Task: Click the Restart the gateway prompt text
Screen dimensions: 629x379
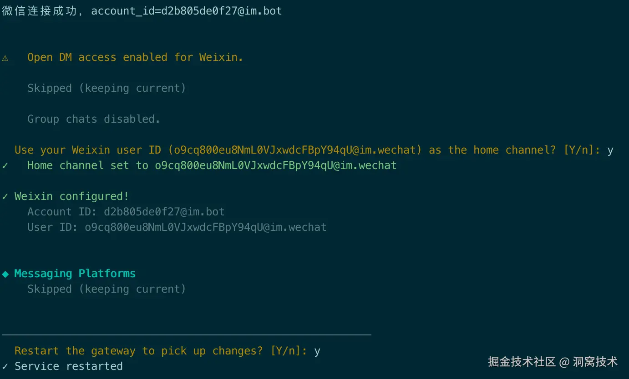Action: pos(161,351)
